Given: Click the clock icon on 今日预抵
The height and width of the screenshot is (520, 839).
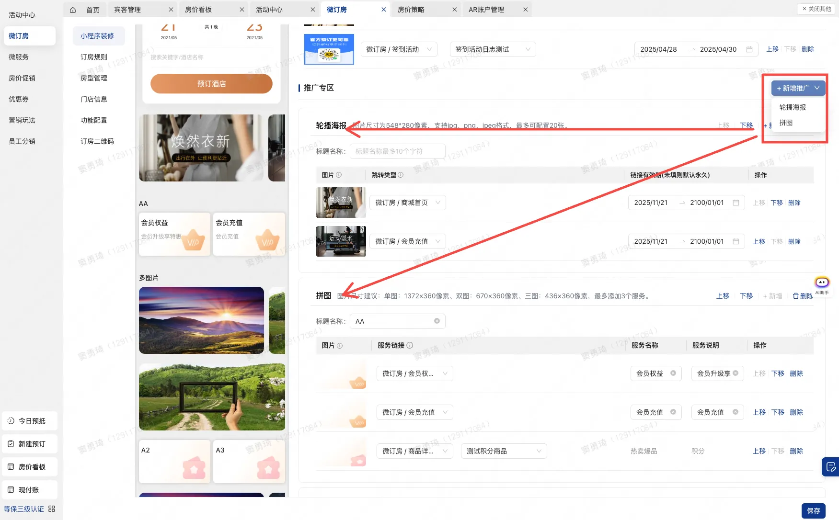Looking at the screenshot, I should (11, 420).
